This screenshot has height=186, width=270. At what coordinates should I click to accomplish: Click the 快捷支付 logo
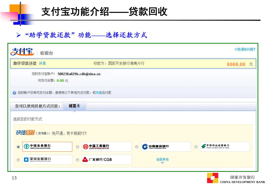point(25,133)
